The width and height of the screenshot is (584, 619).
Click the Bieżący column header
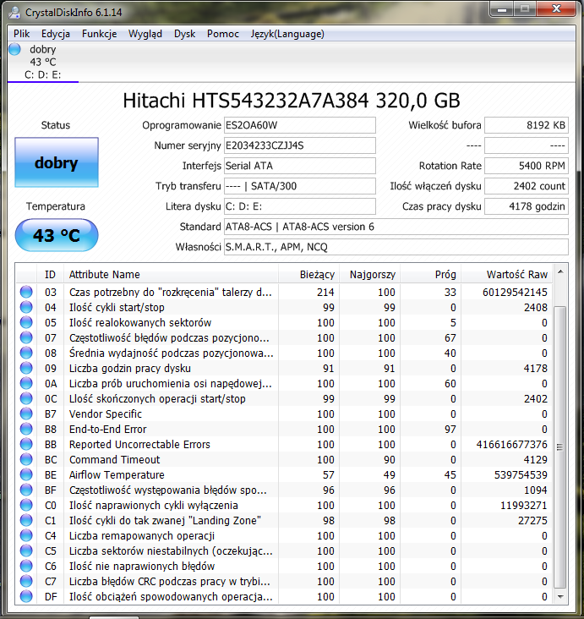[308, 274]
